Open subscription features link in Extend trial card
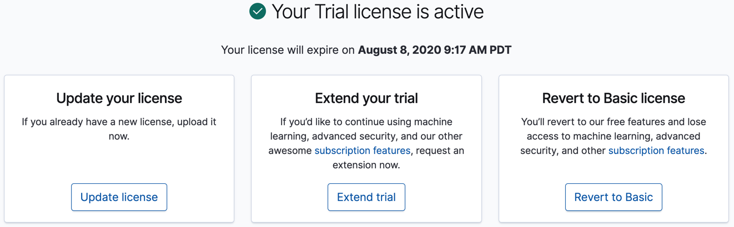The height and width of the screenshot is (227, 734). (362, 151)
